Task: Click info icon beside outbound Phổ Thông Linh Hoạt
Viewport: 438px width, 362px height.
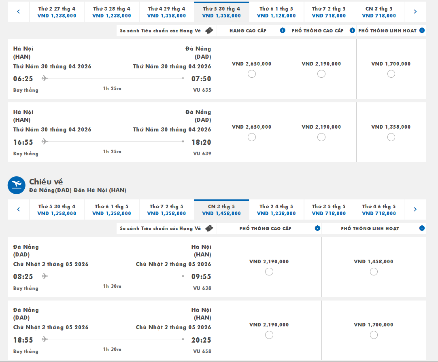Action: (422, 31)
